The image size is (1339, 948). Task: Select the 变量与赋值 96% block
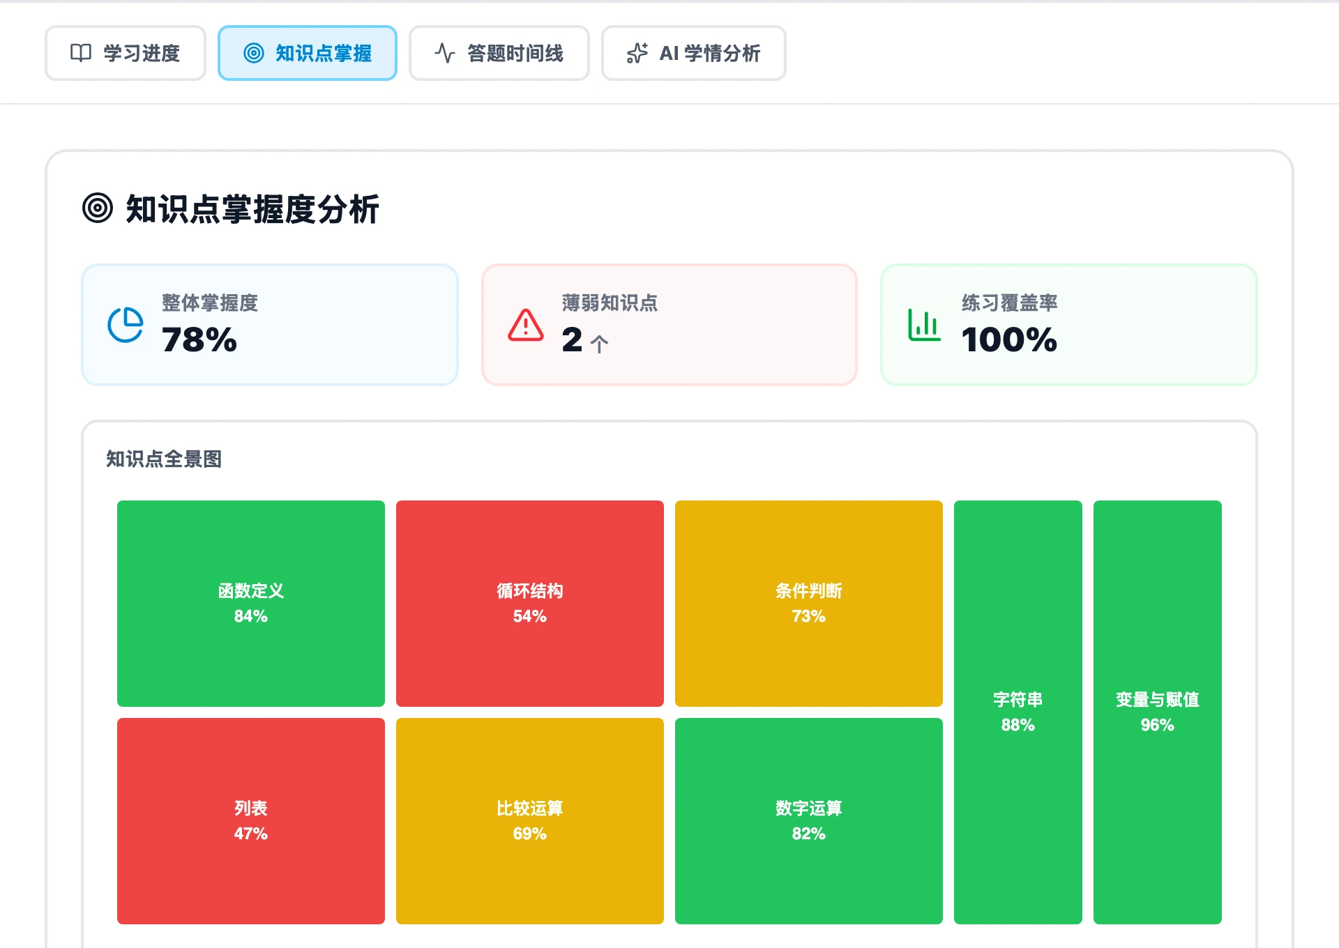coord(1158,712)
